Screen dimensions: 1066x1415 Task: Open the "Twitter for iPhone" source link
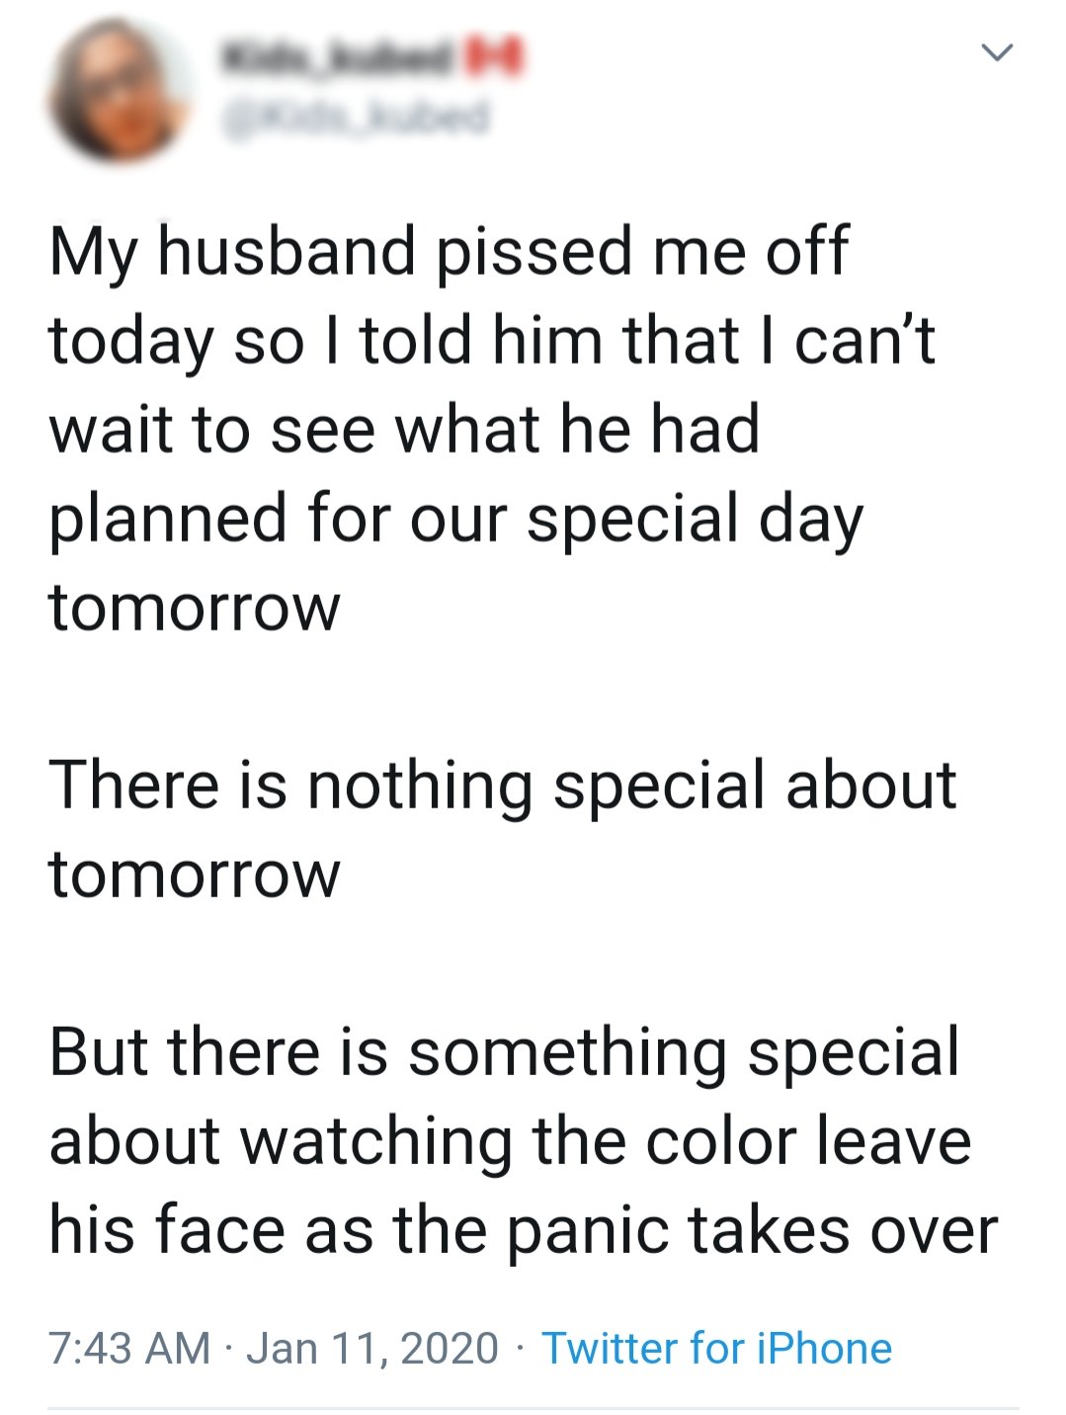pyautogui.click(x=716, y=1348)
